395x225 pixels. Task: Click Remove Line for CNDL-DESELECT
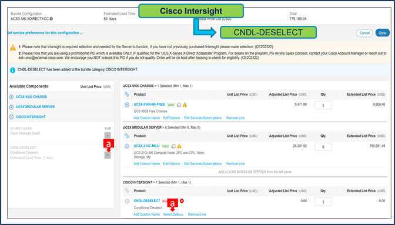point(197,214)
